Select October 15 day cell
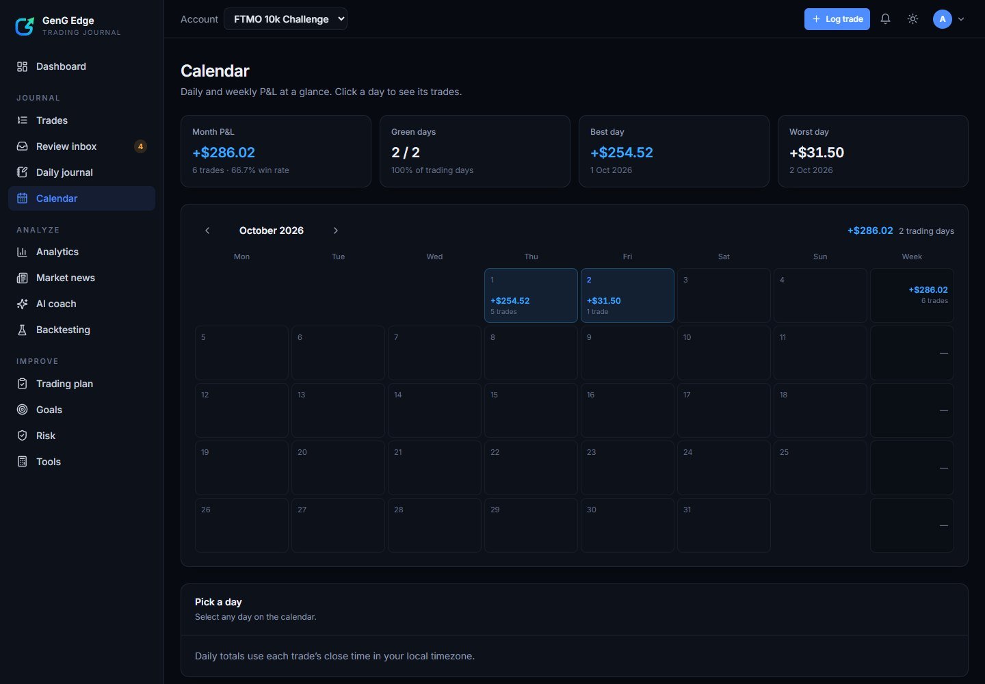985x684 pixels. tap(531, 410)
